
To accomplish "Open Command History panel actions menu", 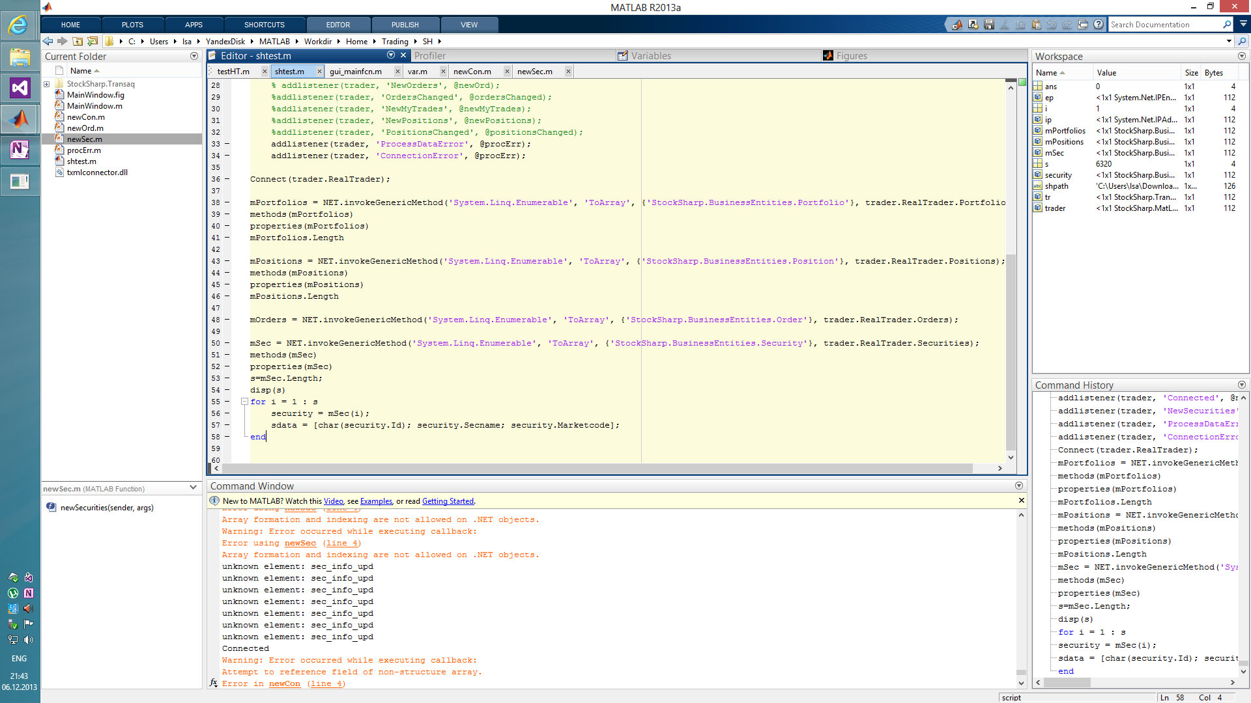I will click(x=1242, y=385).
